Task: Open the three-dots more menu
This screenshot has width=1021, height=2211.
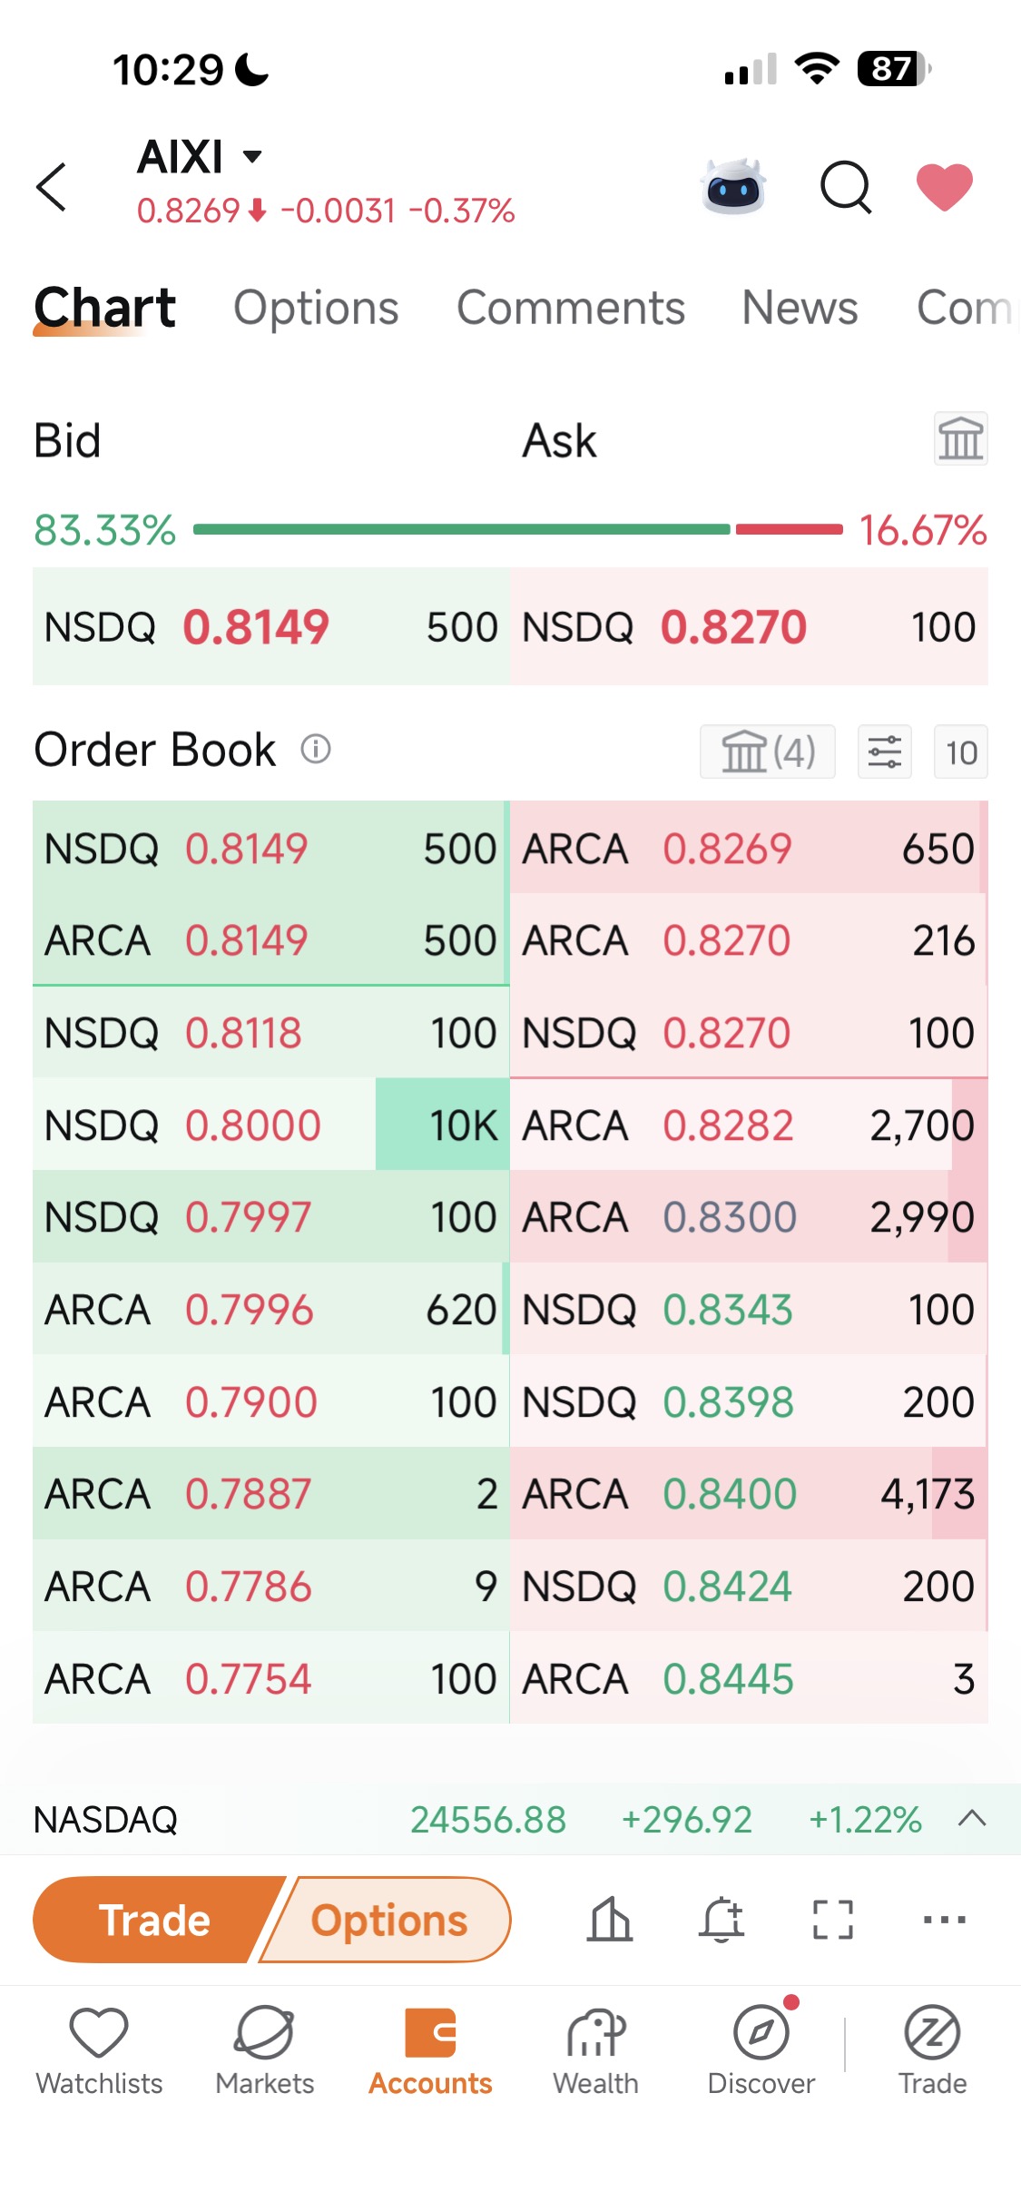Action: [x=944, y=1920]
